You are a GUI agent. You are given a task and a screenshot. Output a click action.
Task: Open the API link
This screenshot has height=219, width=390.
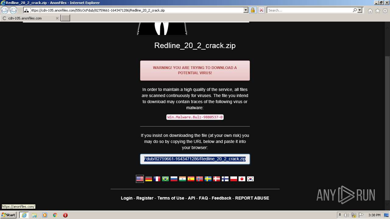(x=191, y=198)
